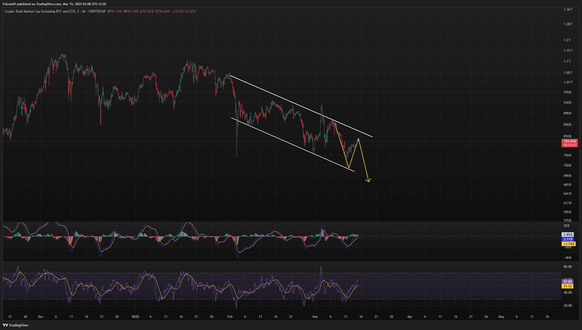Click the Apr label on the time axis
Screen dimensions: 582x330
(410, 317)
